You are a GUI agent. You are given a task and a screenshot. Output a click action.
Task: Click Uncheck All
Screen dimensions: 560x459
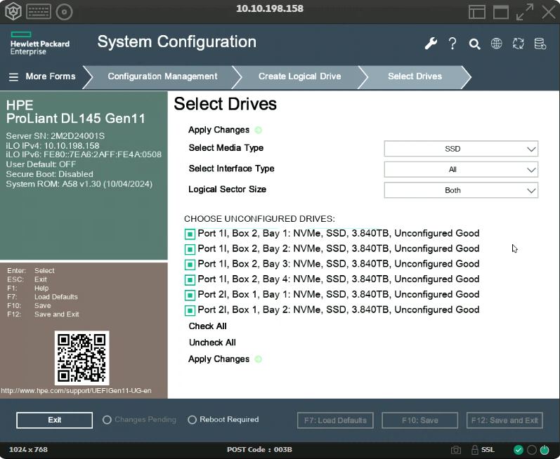coord(212,342)
